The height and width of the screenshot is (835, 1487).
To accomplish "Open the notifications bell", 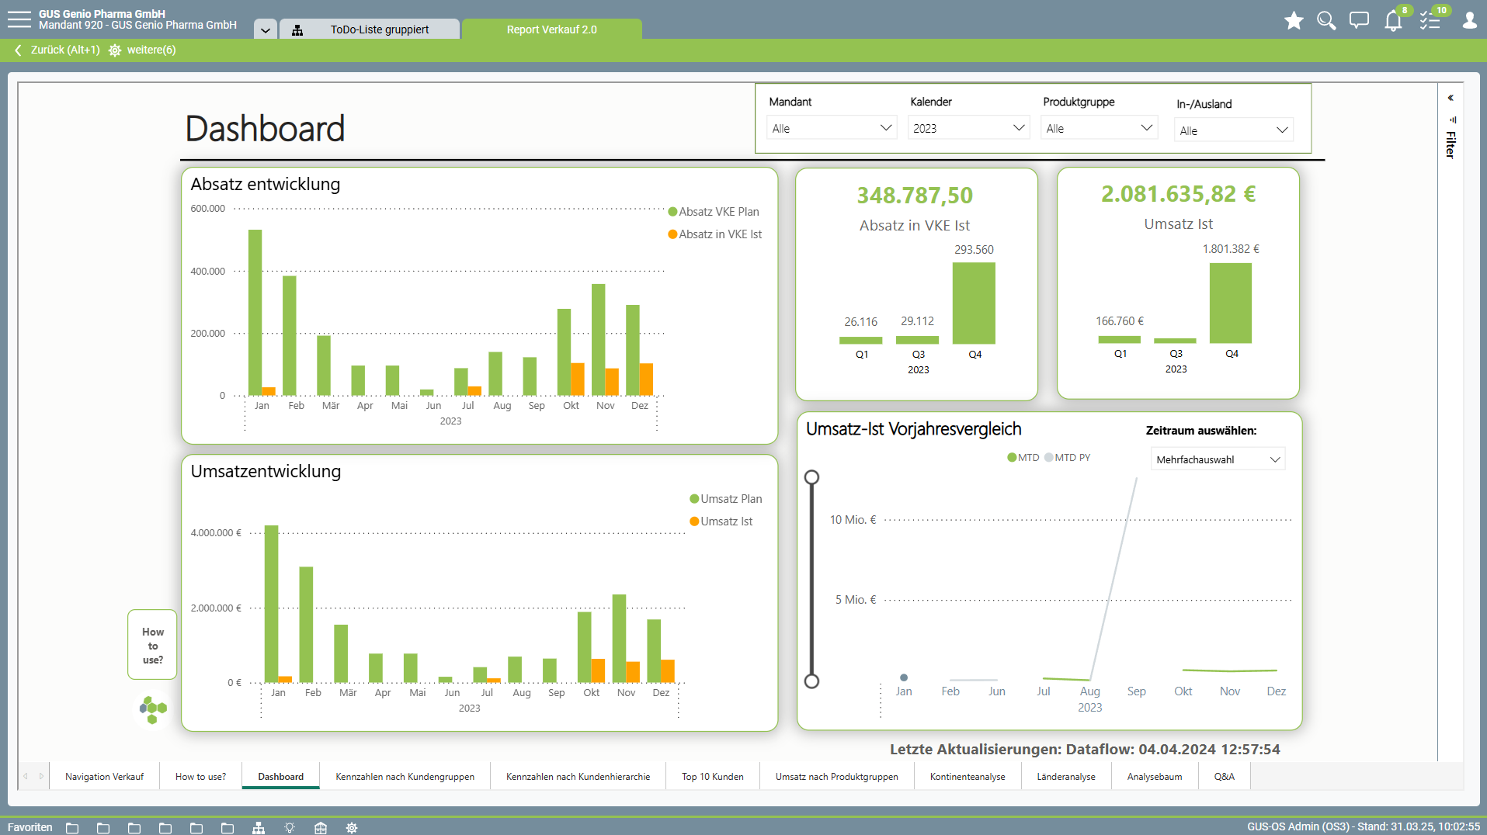I will tap(1393, 21).
